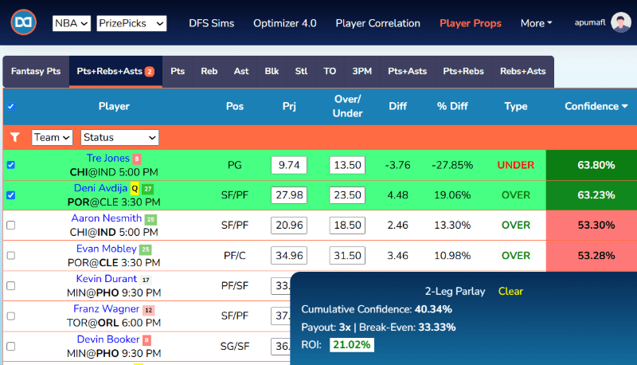Click the 17 badge beside Kevin Durant

145,280
